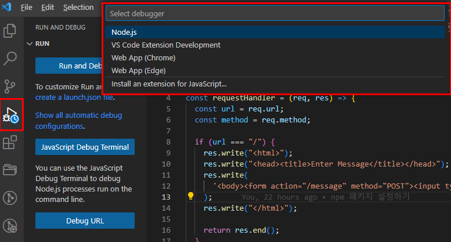Click the lightbulb code action on line 13
Viewport: 451px width, 242px height.
190,196
